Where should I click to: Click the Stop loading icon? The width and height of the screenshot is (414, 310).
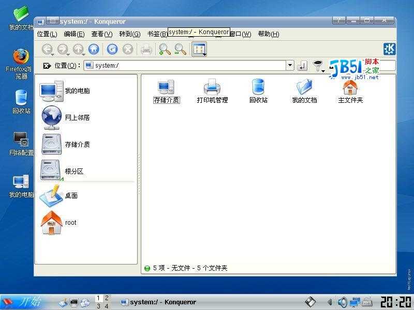(128, 49)
